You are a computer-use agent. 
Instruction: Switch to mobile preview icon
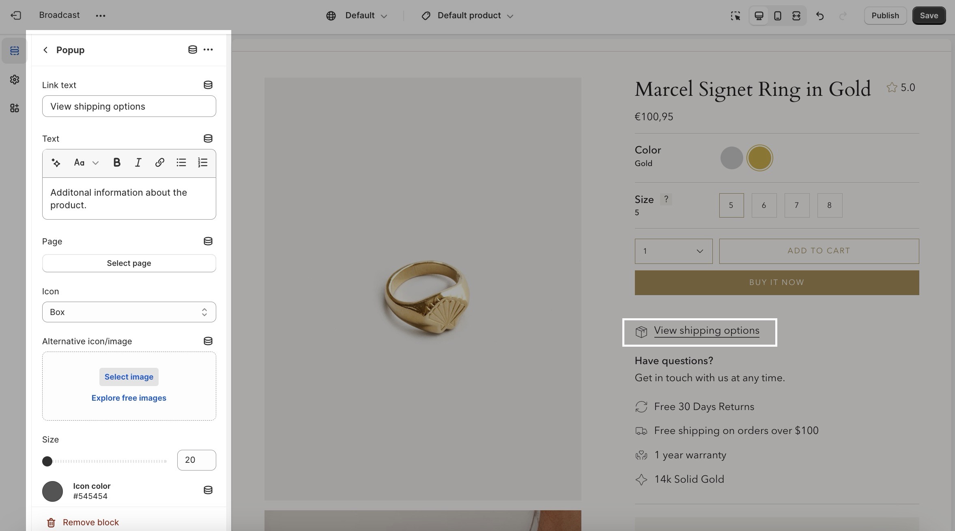[777, 16]
